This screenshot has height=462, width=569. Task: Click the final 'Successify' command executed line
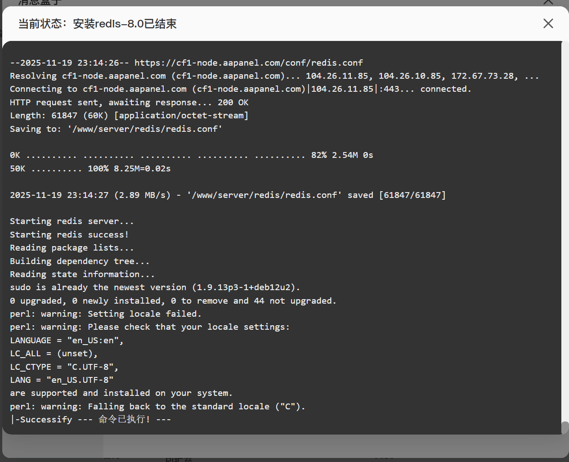click(90, 420)
